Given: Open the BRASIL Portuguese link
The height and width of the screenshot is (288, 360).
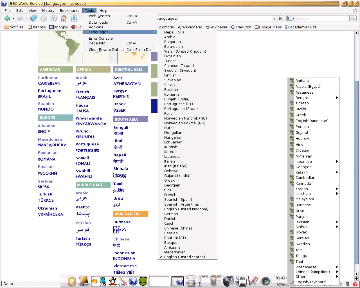Looking at the screenshot, I should [x=44, y=96].
